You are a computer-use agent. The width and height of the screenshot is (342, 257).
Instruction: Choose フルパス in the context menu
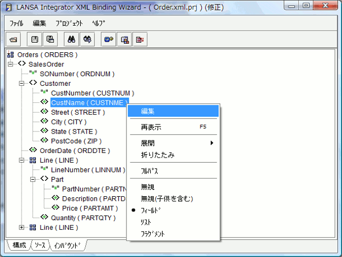pyautogui.click(x=174, y=171)
